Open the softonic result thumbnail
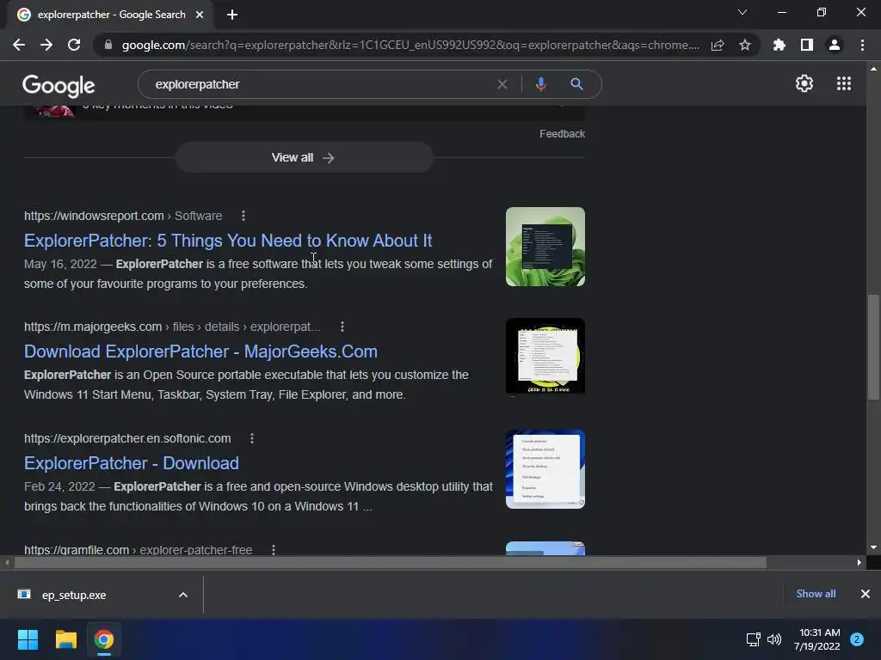Screen dimensions: 881x660 coord(545,469)
